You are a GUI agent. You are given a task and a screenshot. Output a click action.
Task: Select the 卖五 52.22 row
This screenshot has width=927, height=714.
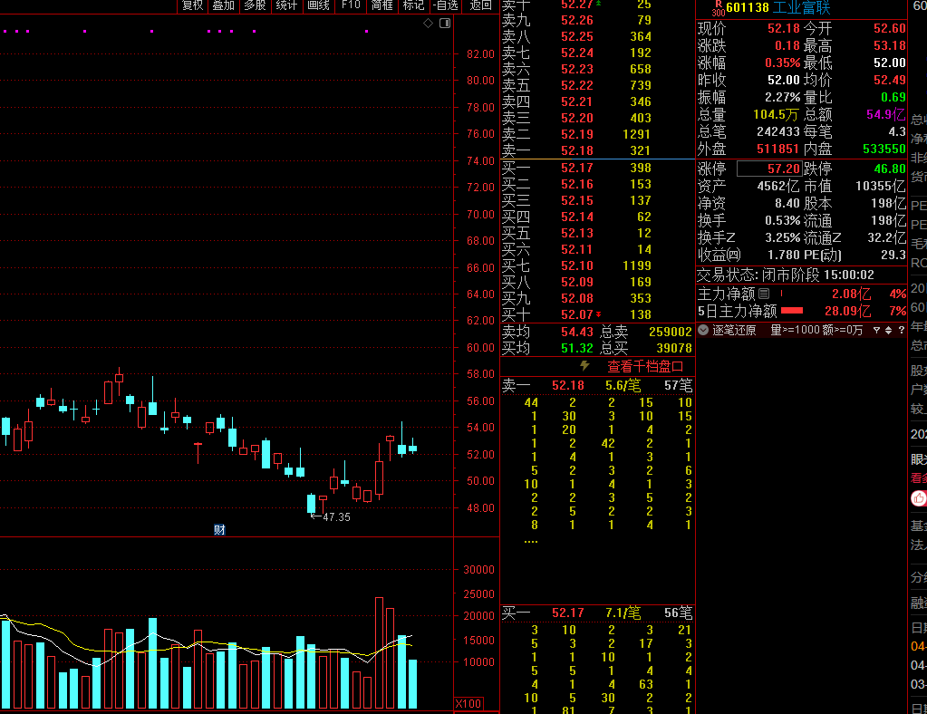coord(597,85)
